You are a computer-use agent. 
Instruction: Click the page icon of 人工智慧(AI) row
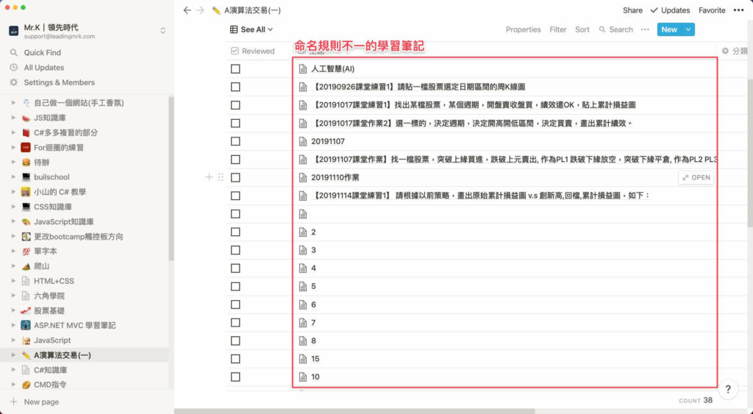tap(302, 68)
